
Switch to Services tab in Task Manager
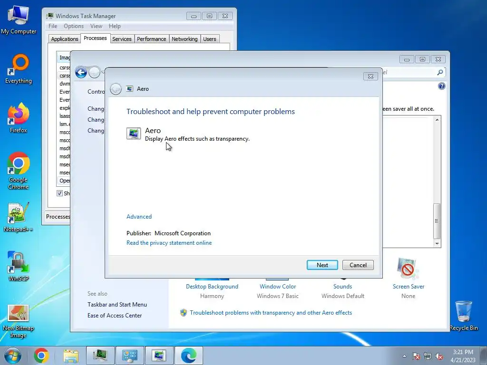(122, 39)
